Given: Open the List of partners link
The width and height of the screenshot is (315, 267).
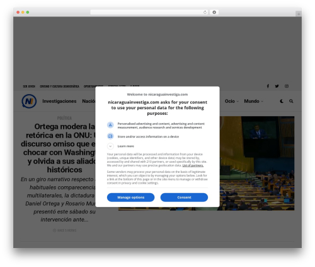Looking at the screenshot, I should point(193,165).
